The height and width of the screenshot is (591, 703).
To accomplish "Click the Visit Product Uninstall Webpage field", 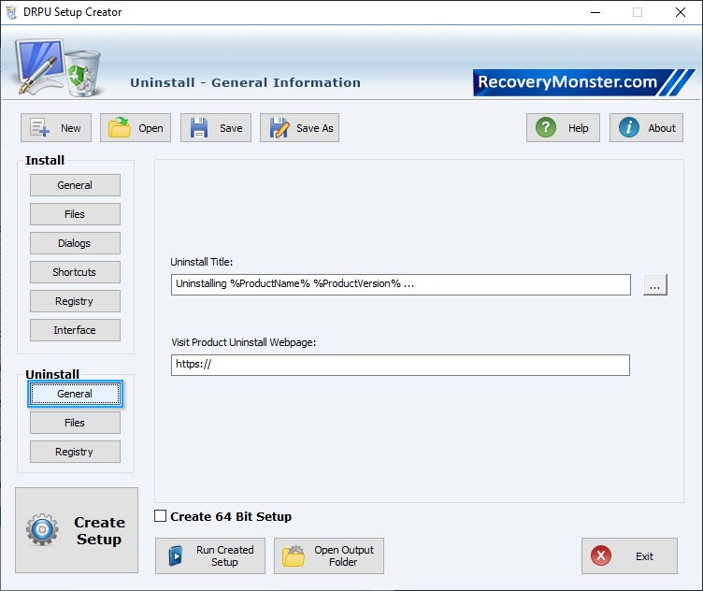I will coord(400,365).
